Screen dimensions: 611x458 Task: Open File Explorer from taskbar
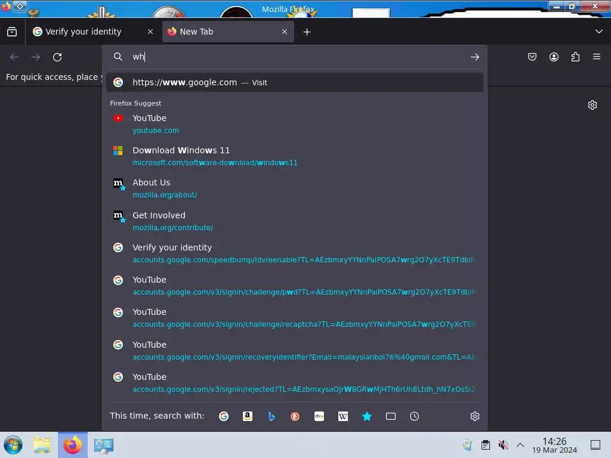[42, 445]
